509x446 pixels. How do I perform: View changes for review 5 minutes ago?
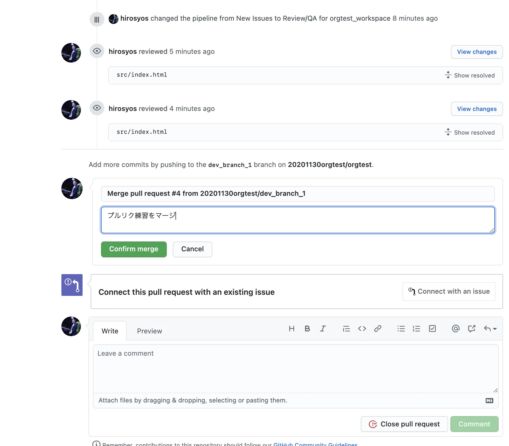click(x=477, y=52)
